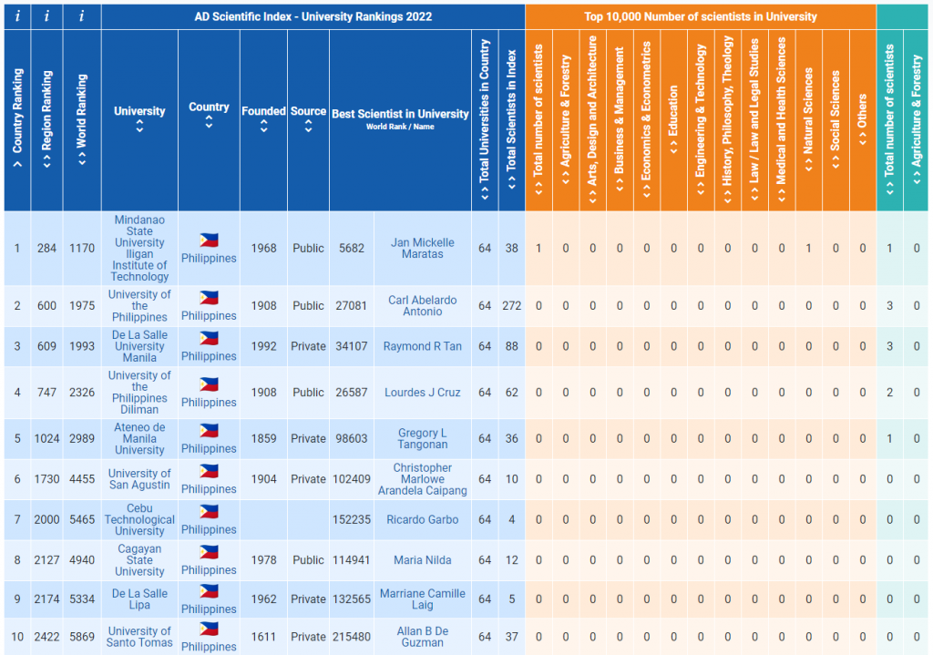This screenshot has width=933, height=655.
Task: Sort by Engineering & Technology column
Action: (x=701, y=188)
